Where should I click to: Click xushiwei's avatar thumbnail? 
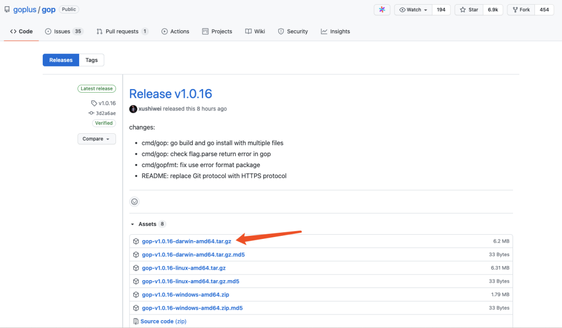point(133,109)
